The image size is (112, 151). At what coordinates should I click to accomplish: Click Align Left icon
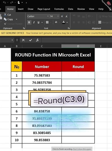tap(74, 22)
